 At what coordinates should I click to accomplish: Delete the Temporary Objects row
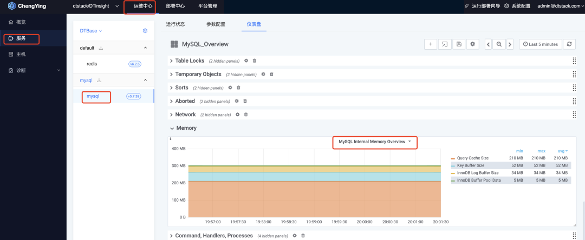(x=271, y=74)
